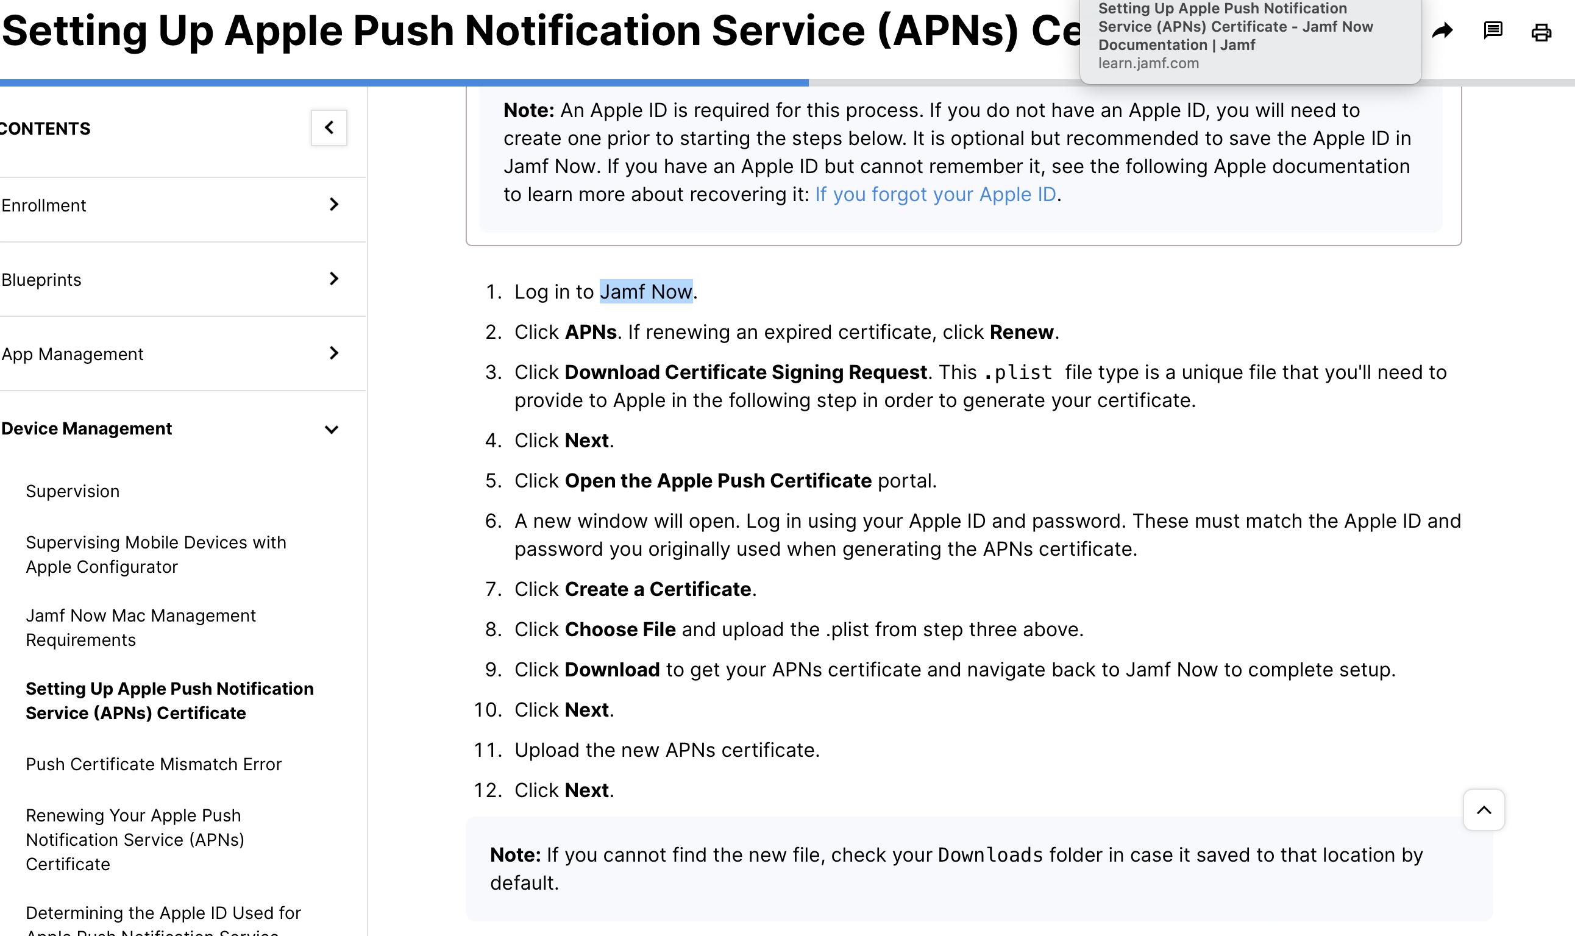Follow the 'If you forgot your Apple ID' link

(x=936, y=194)
